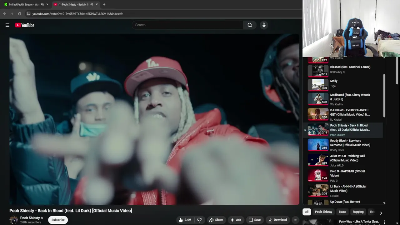Click the Juice WRLD thumbnail showing 3:23
Screen dimensions: 400x225
(x=318, y=160)
